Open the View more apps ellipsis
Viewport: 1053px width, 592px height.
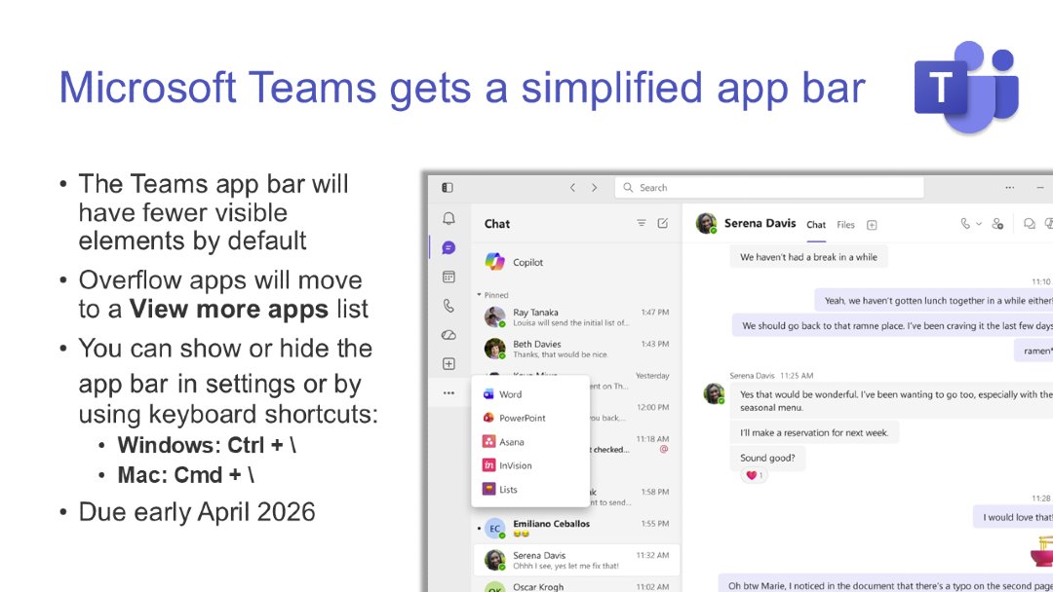(448, 392)
